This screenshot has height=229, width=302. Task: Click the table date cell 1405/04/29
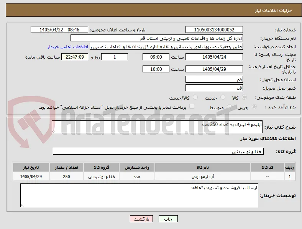coord(31,177)
